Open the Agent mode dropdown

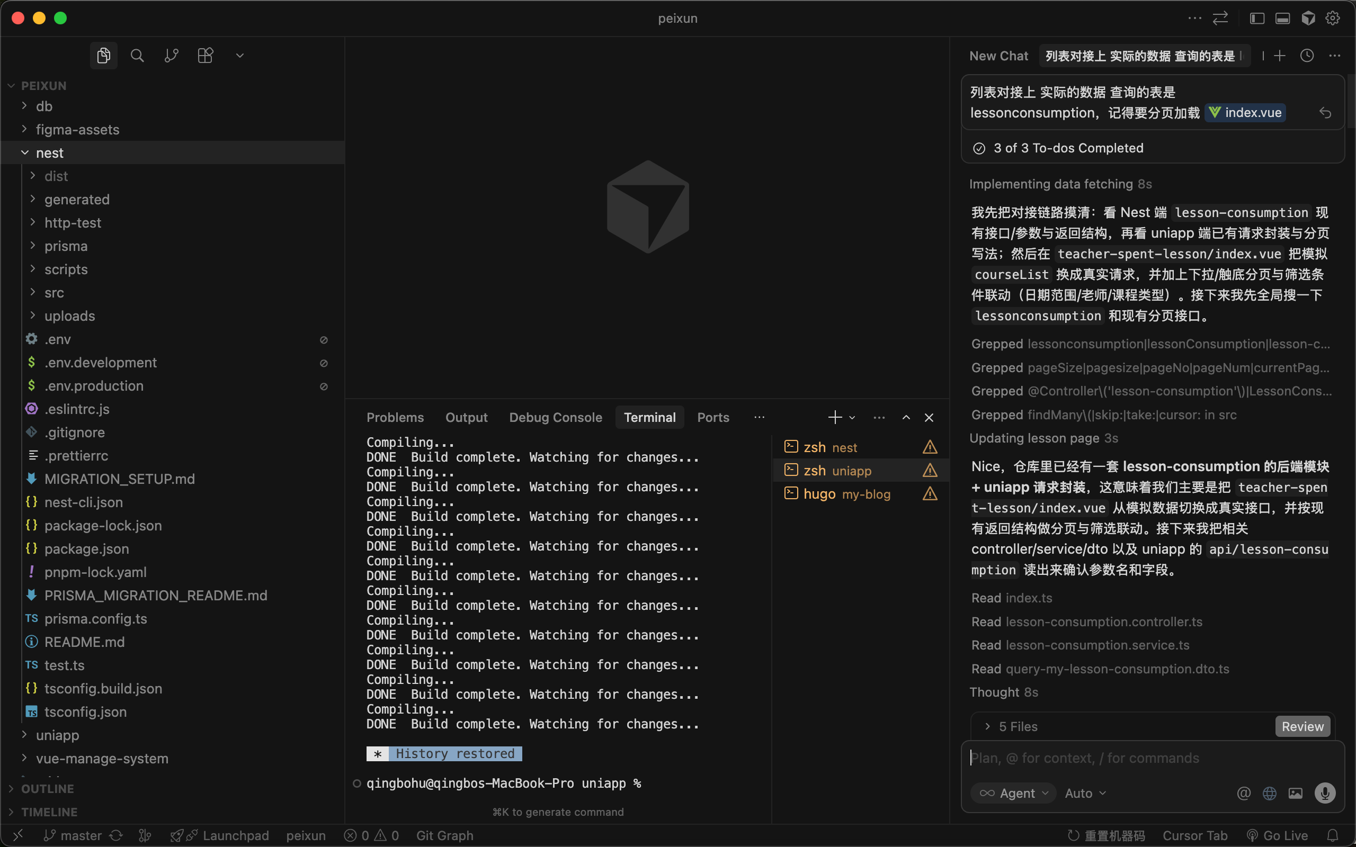point(1013,793)
